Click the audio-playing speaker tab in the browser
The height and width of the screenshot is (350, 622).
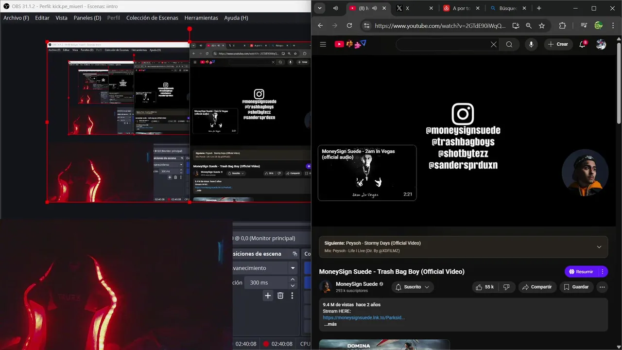[x=336, y=8]
